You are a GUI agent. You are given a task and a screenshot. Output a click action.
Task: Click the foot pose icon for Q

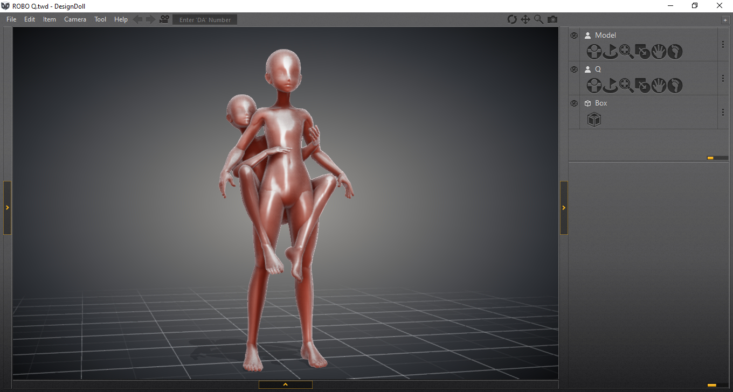(675, 86)
